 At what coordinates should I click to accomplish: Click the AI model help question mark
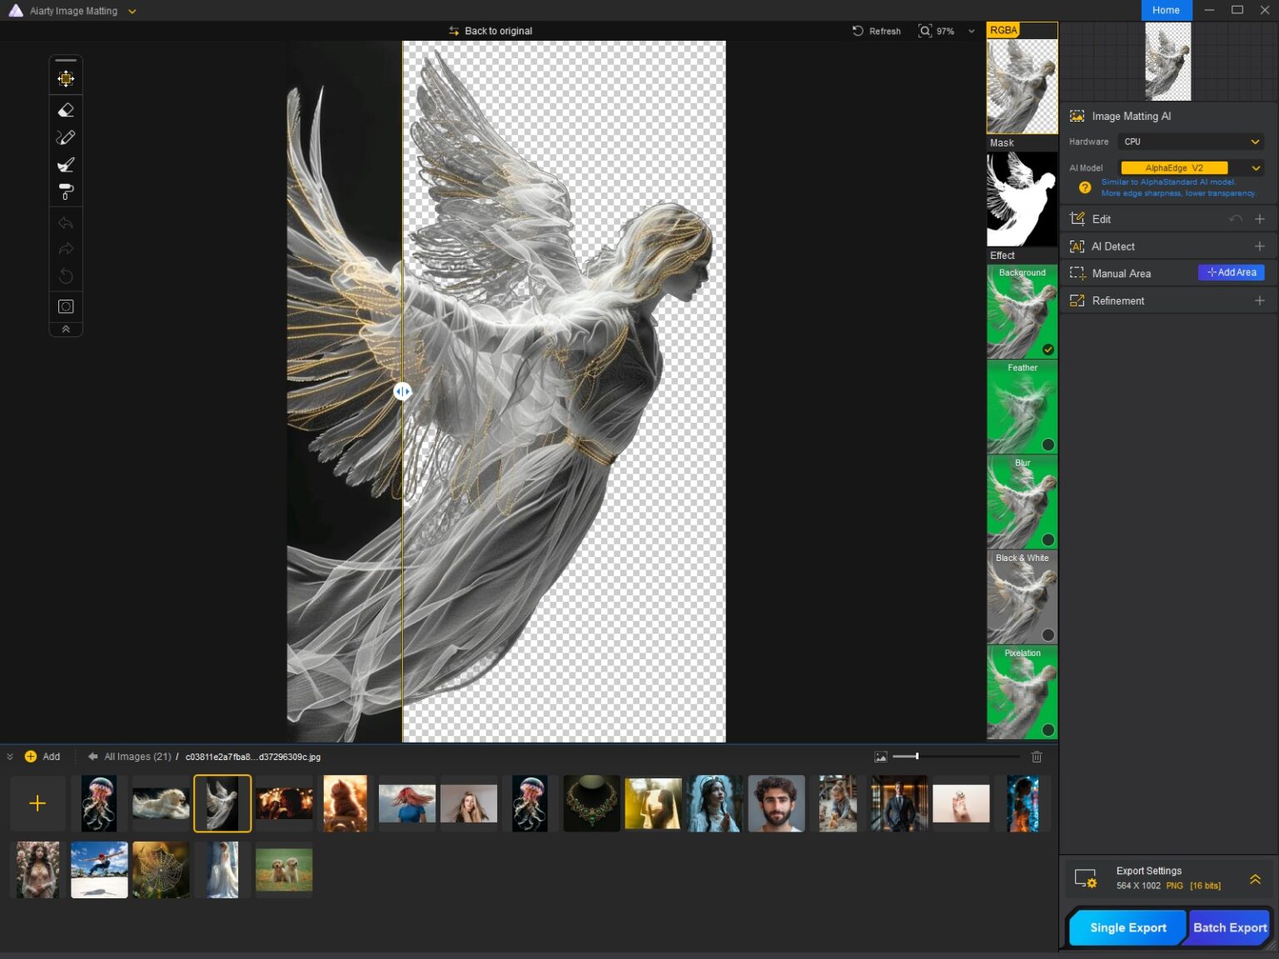1084,187
